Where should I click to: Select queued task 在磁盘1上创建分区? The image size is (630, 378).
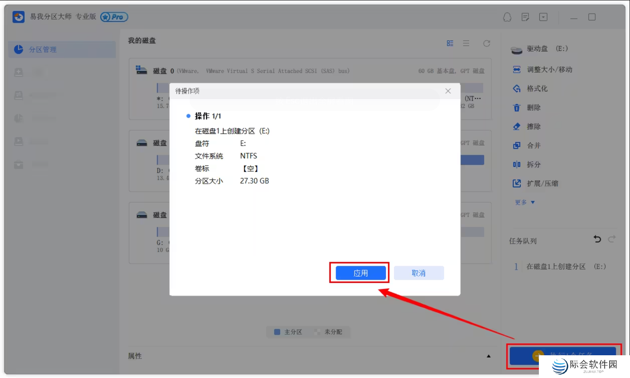coord(565,267)
